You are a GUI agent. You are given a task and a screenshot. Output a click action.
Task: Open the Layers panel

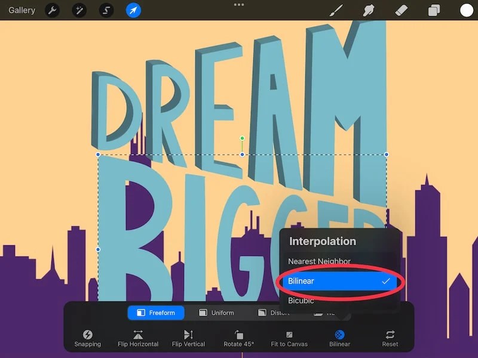click(x=434, y=10)
